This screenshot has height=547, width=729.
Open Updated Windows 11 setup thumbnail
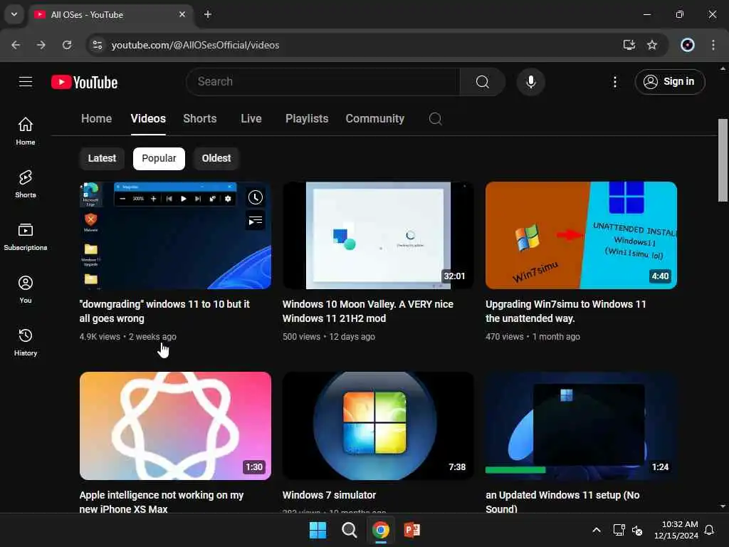pos(581,426)
